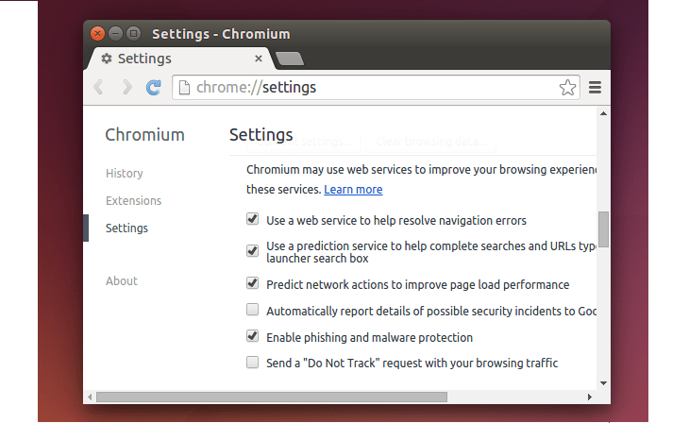689x423 pixels.
Task: Bookmark this page with the star icon
Action: (567, 87)
